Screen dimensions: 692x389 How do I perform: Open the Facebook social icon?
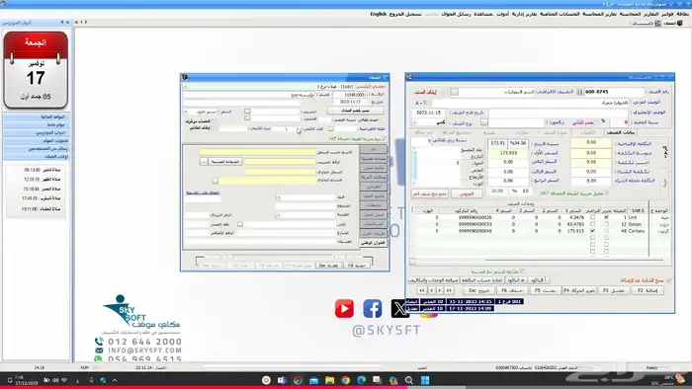(x=373, y=308)
